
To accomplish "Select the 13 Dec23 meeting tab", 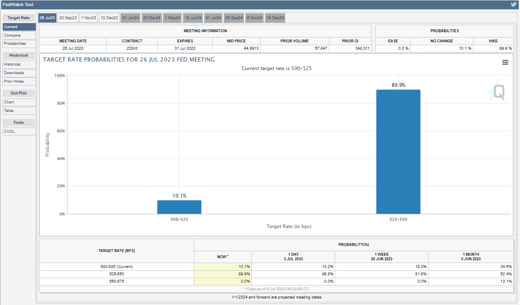I will click(x=109, y=18).
